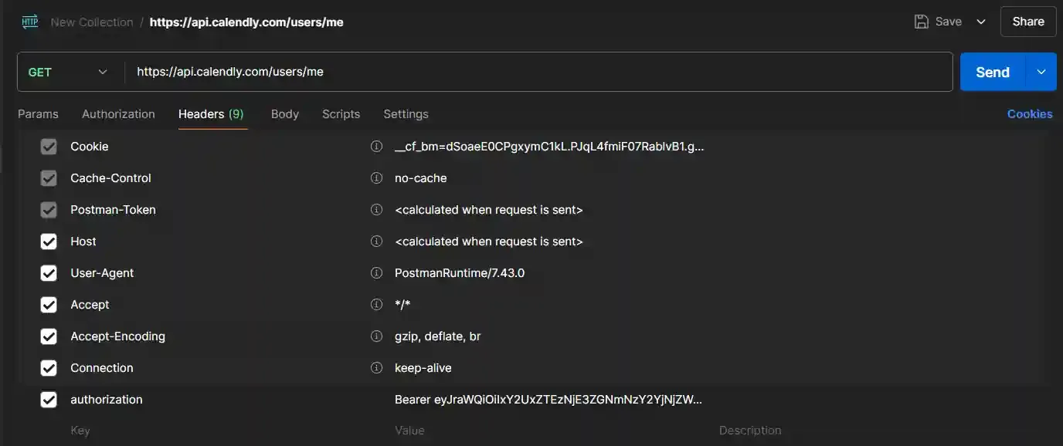Focus the request URL input field

[x=538, y=72]
